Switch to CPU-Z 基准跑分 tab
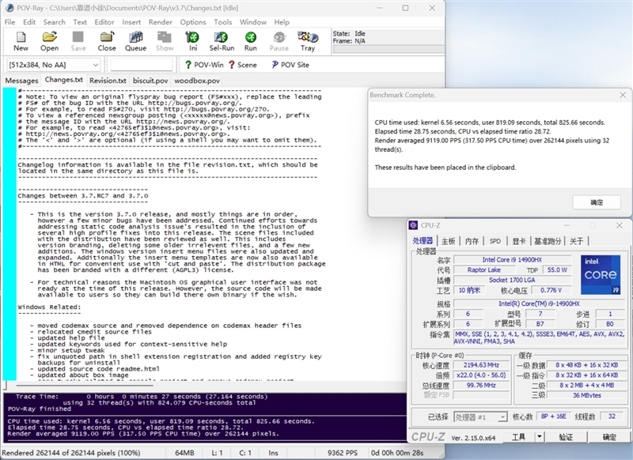Viewport: 633px width, 460px height. 548,241
